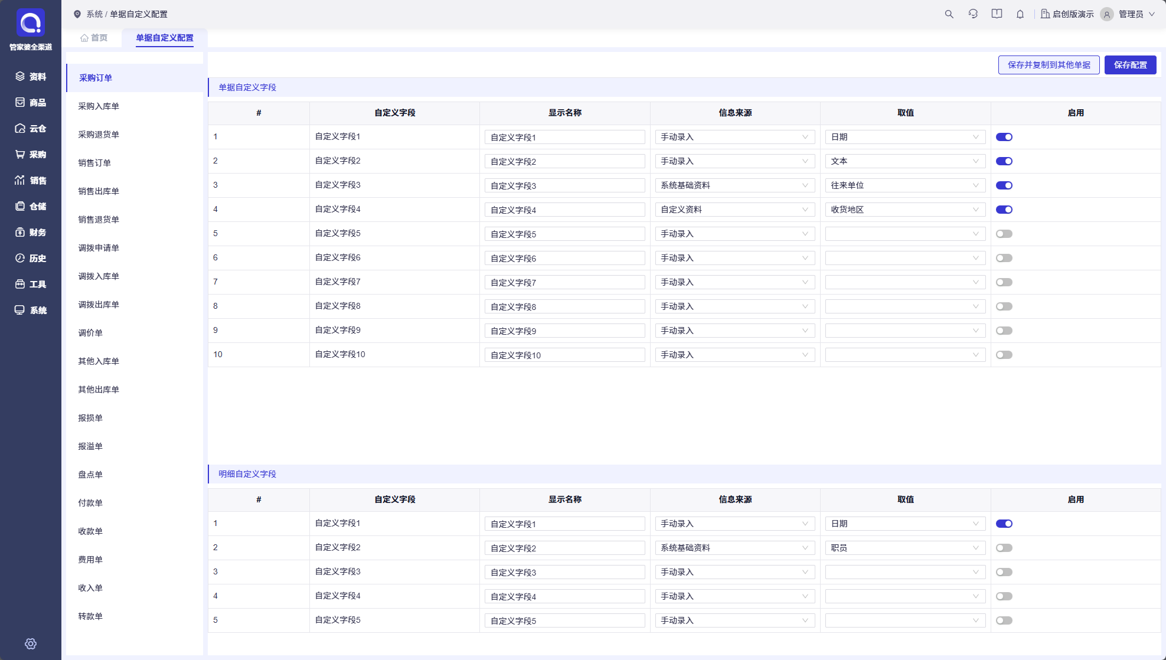1166x660 pixels.
Task: Open 取值 dropdown showing 职员
Action: pyautogui.click(x=906, y=548)
